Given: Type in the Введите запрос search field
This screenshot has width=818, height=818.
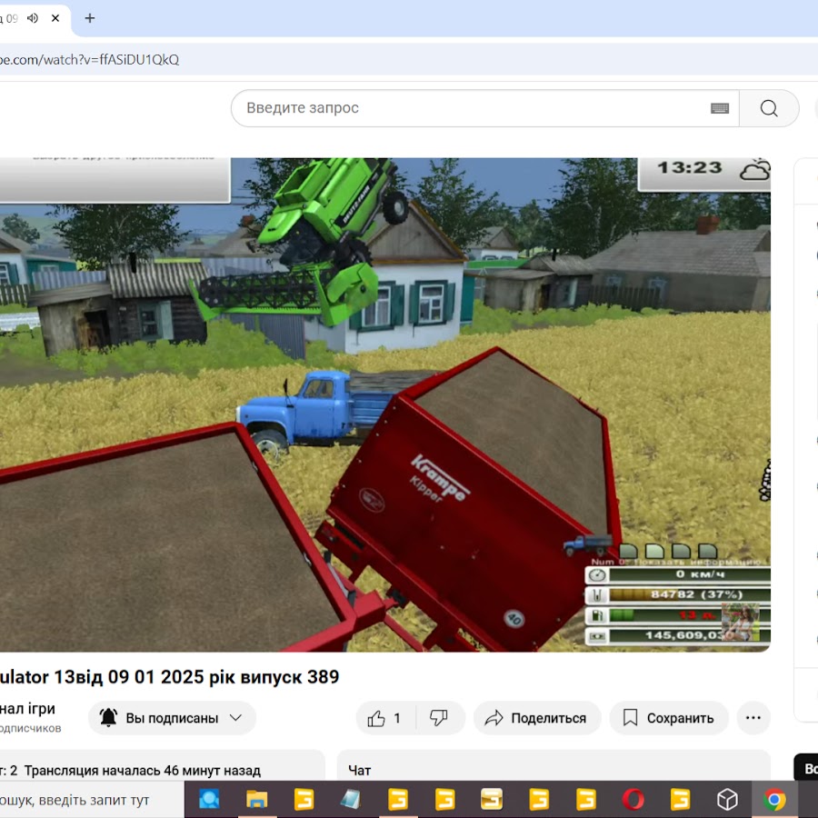Looking at the screenshot, I should click(x=473, y=108).
